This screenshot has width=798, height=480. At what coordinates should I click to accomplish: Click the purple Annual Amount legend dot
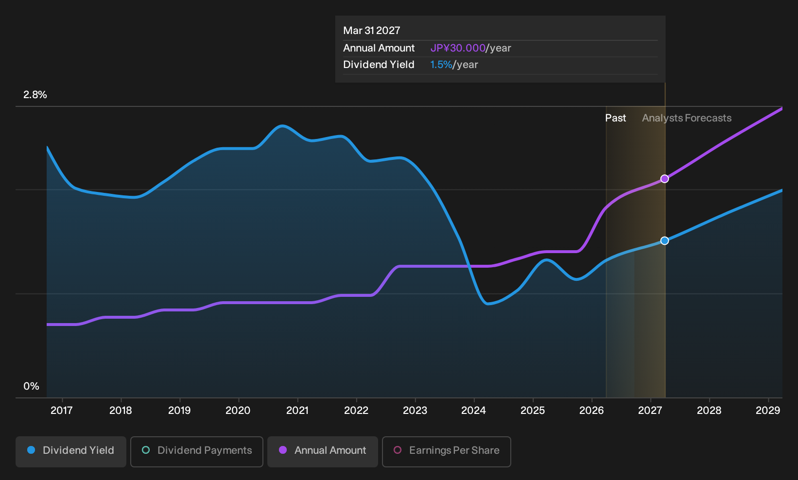point(283,450)
